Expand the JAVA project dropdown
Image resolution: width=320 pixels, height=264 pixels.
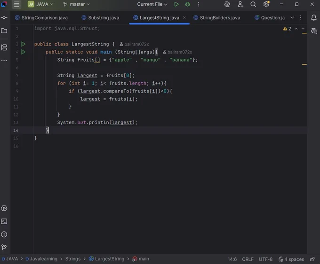[40, 4]
